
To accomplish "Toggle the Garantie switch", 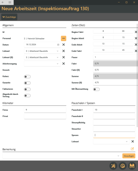I will pyautogui.click(x=27, y=83).
